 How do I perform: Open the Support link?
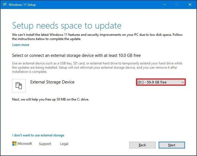45,144
